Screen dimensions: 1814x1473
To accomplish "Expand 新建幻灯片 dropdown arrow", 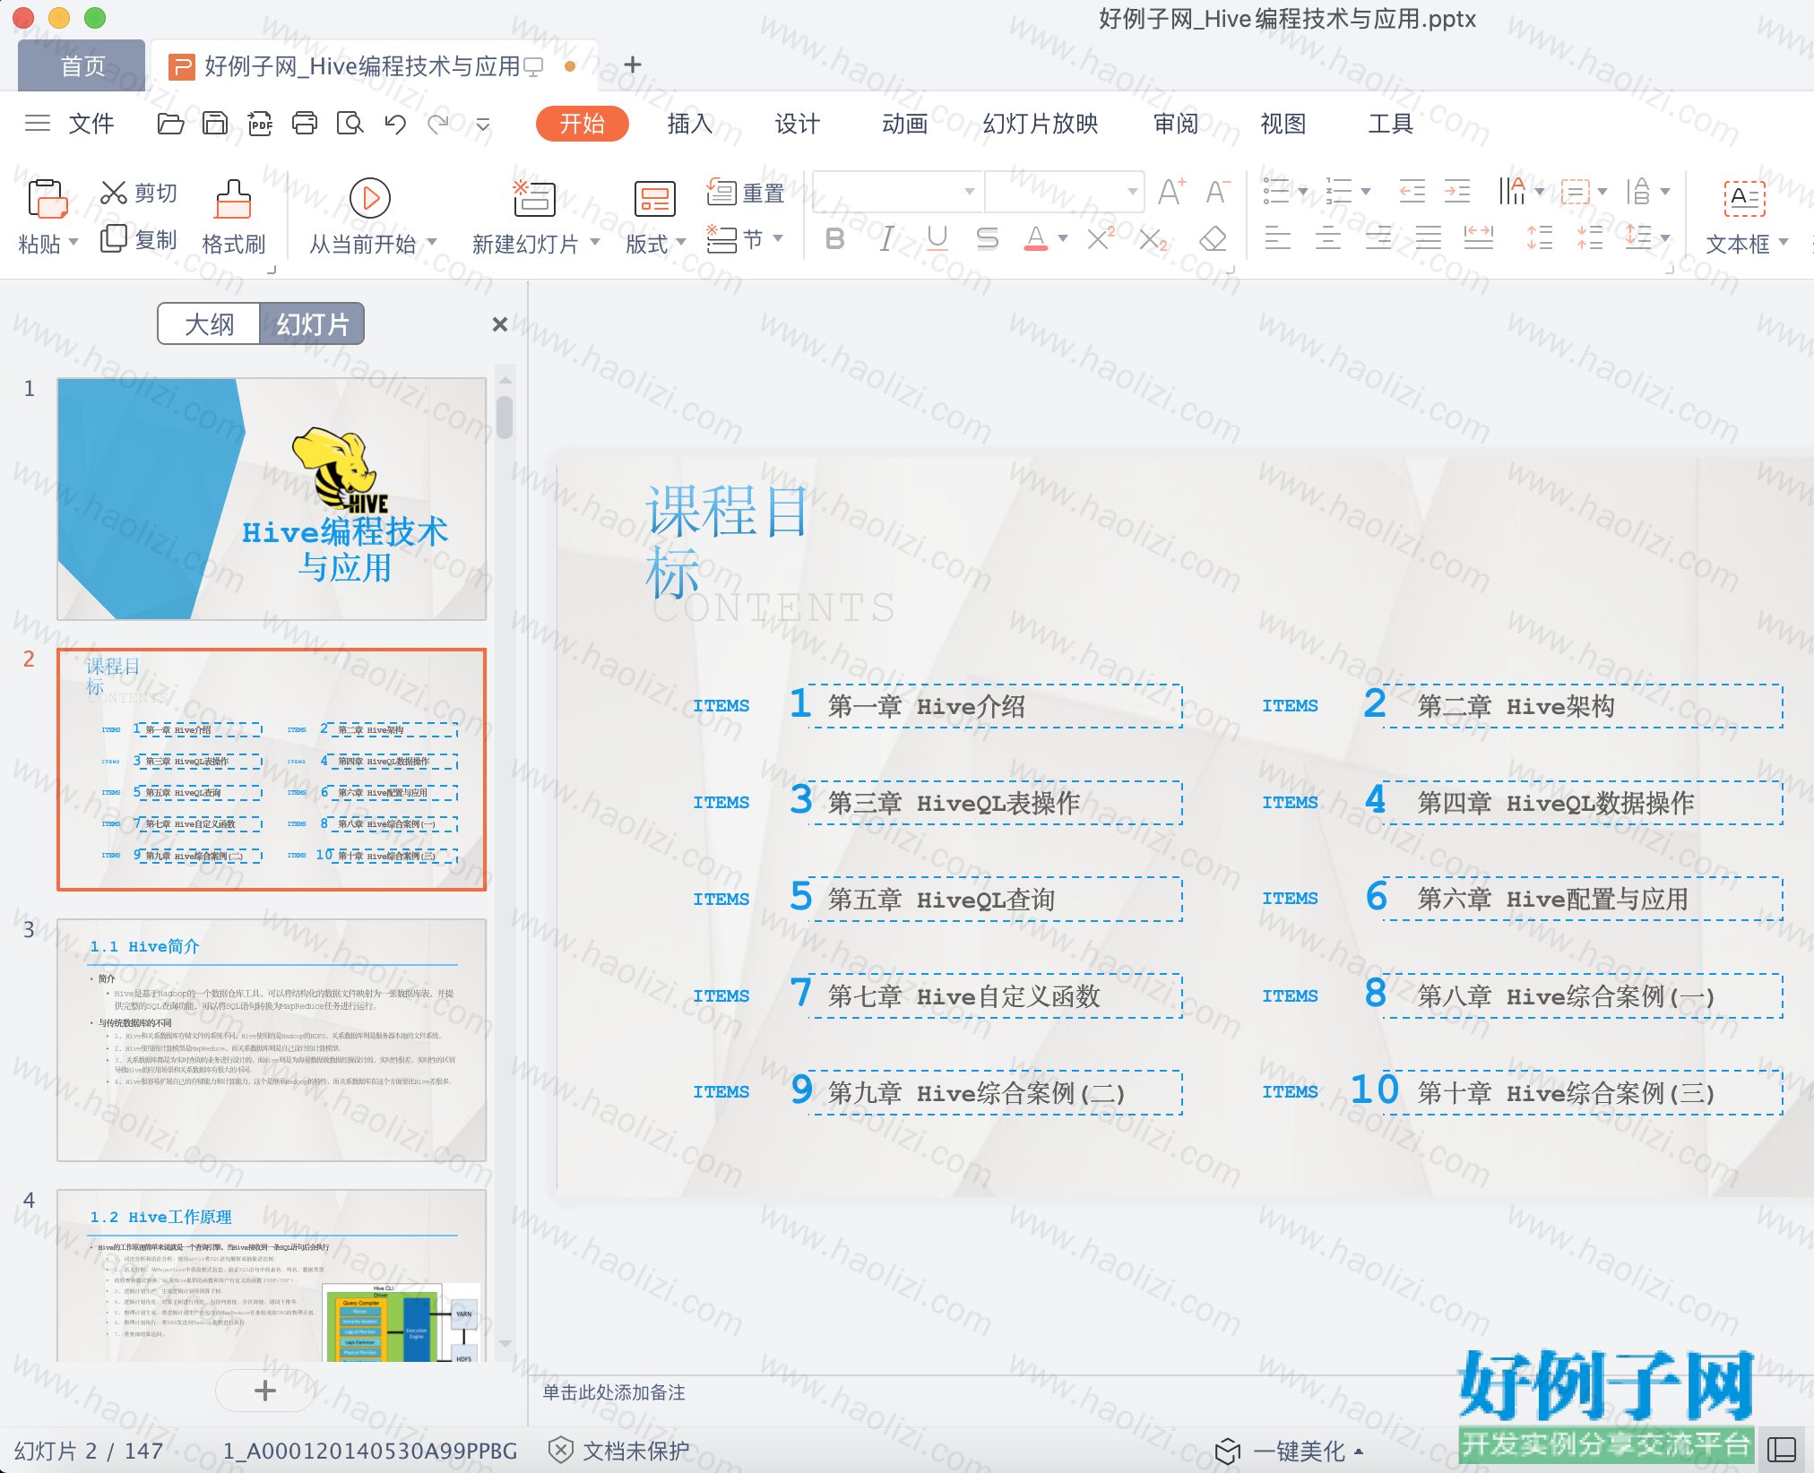I will pyautogui.click(x=594, y=242).
